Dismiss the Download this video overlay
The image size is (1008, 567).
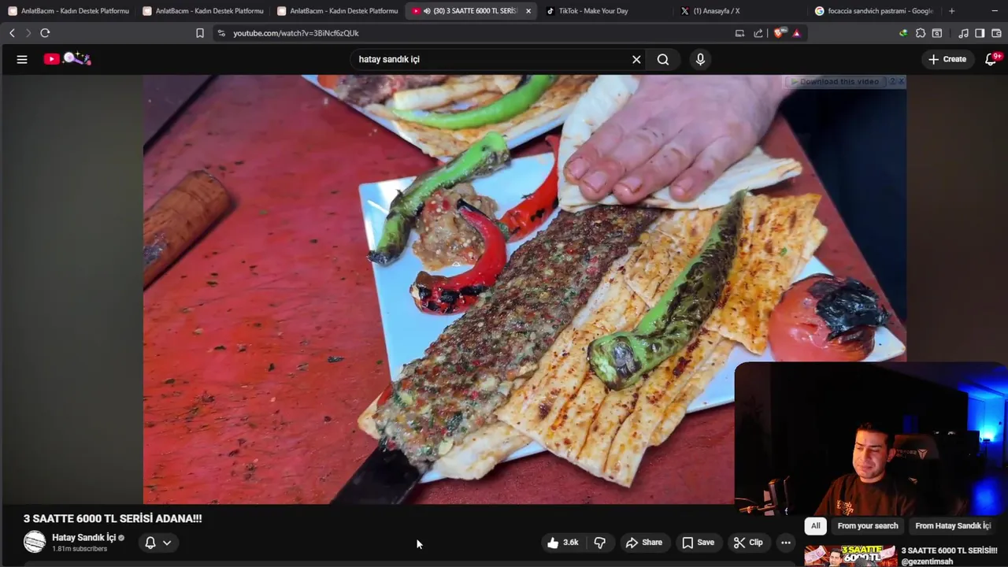tap(901, 82)
